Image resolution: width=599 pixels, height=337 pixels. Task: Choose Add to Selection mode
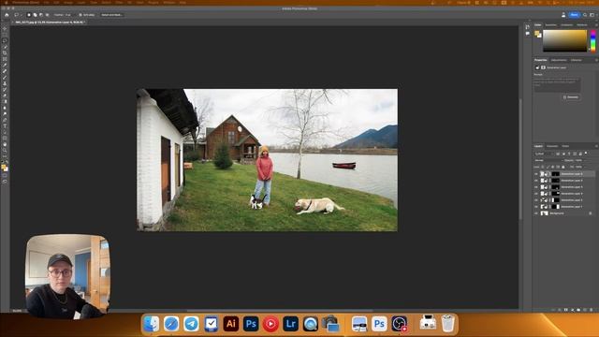[36, 15]
